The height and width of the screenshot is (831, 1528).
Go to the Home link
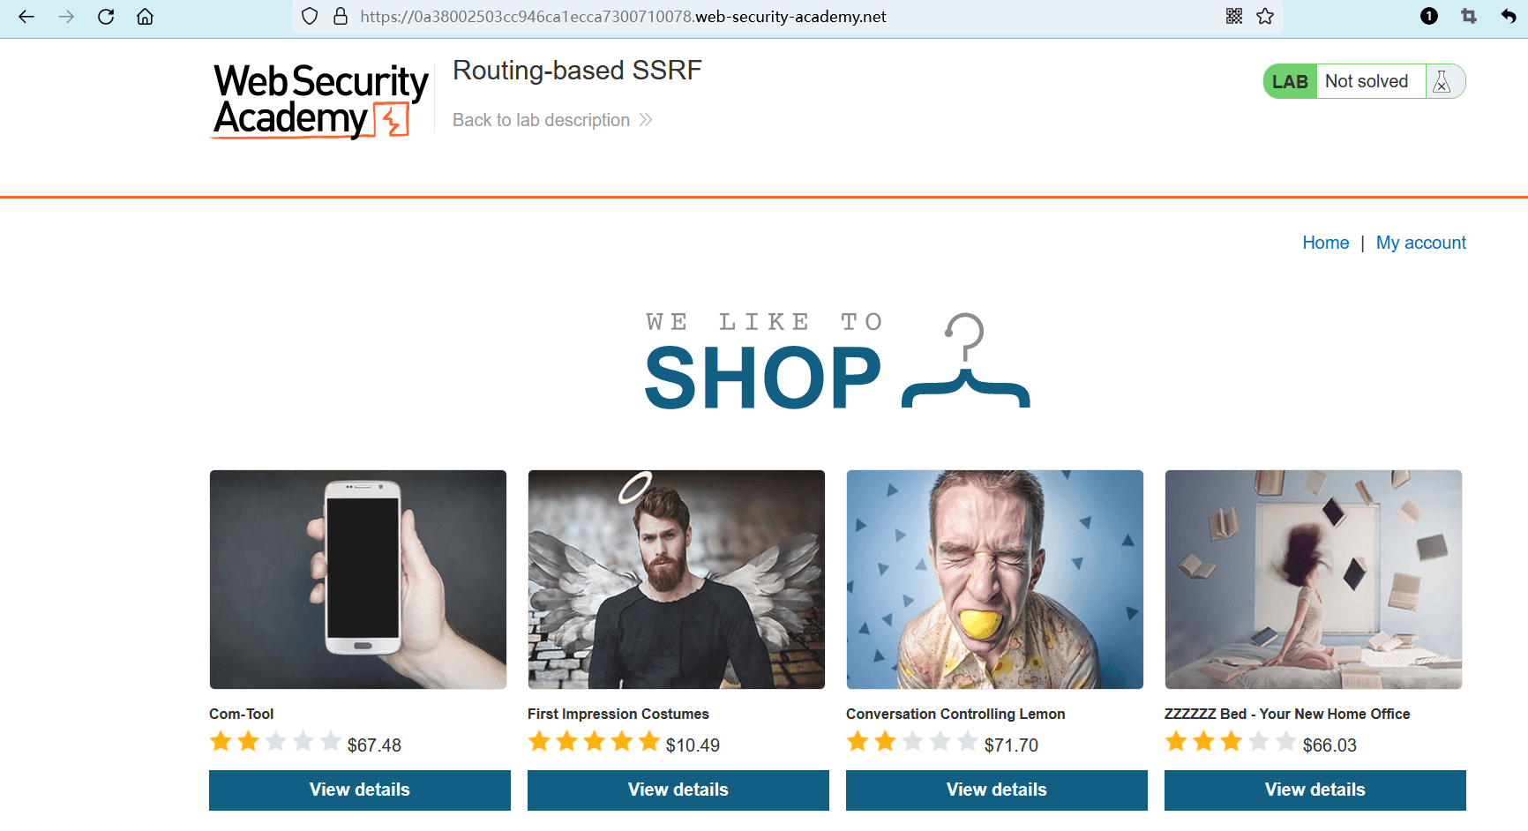[x=1325, y=243]
